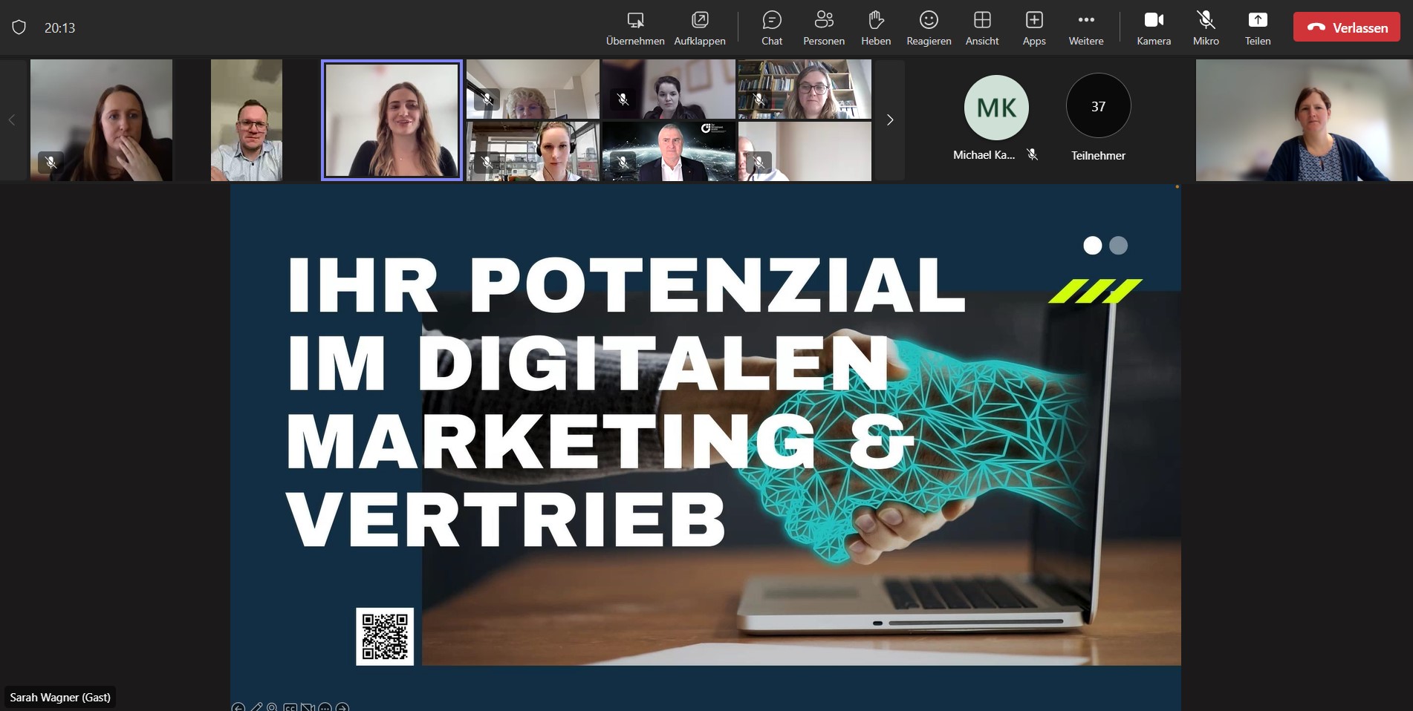
Task: Click the white dot on the slide
Action: [1092, 246]
